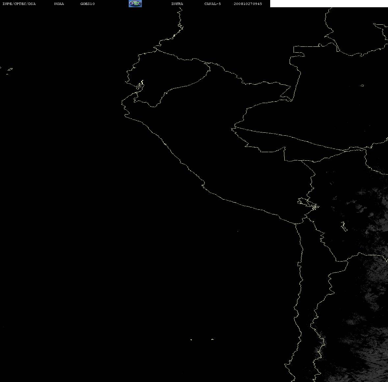
Task: Click the Lake Titicaca outline
Action: point(308,204)
